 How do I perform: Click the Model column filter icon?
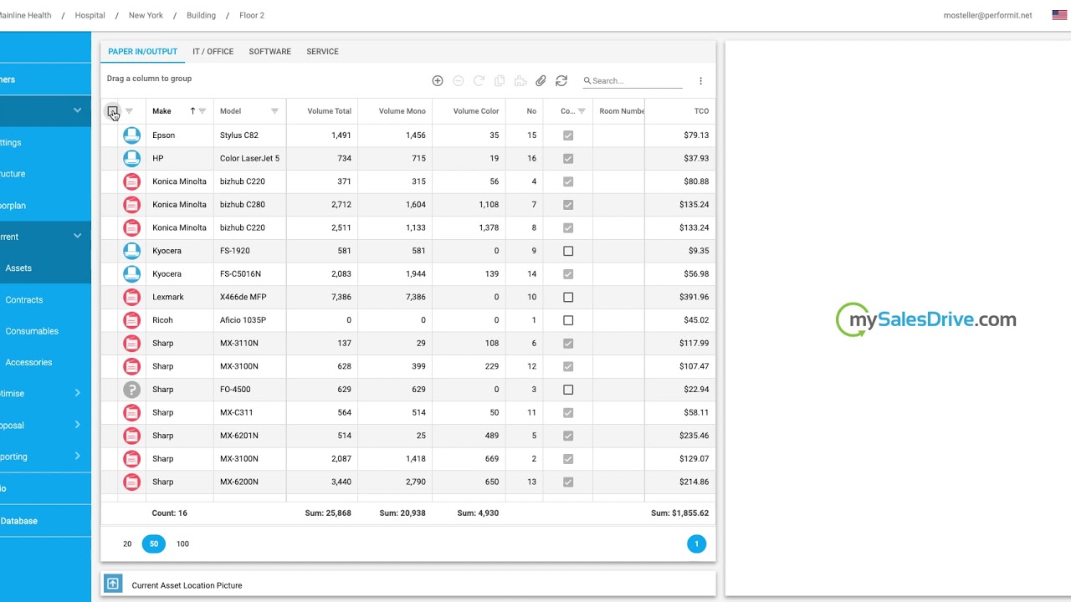[274, 111]
